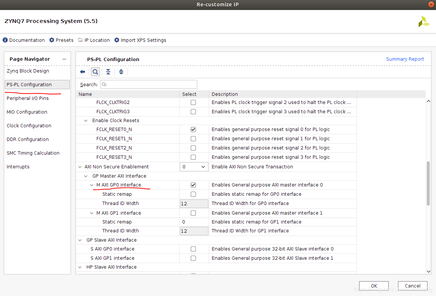Check FCLK_RESET1_N checkbox

click(193, 139)
